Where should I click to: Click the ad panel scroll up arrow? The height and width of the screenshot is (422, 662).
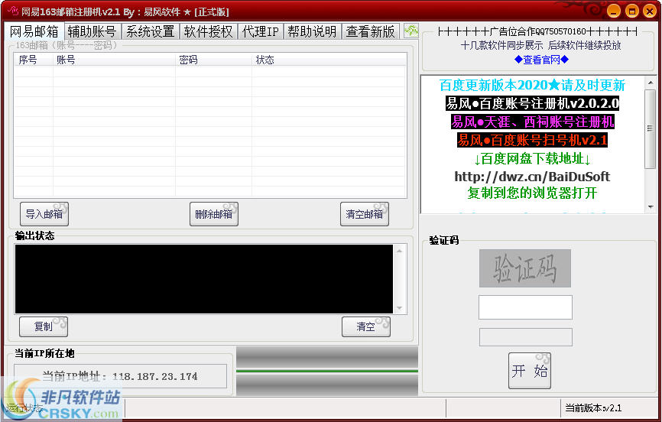[x=651, y=83]
